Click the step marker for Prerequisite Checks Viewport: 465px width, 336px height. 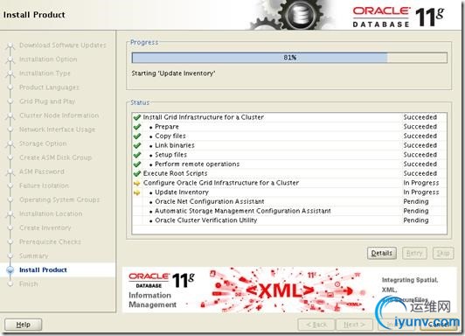[10, 241]
